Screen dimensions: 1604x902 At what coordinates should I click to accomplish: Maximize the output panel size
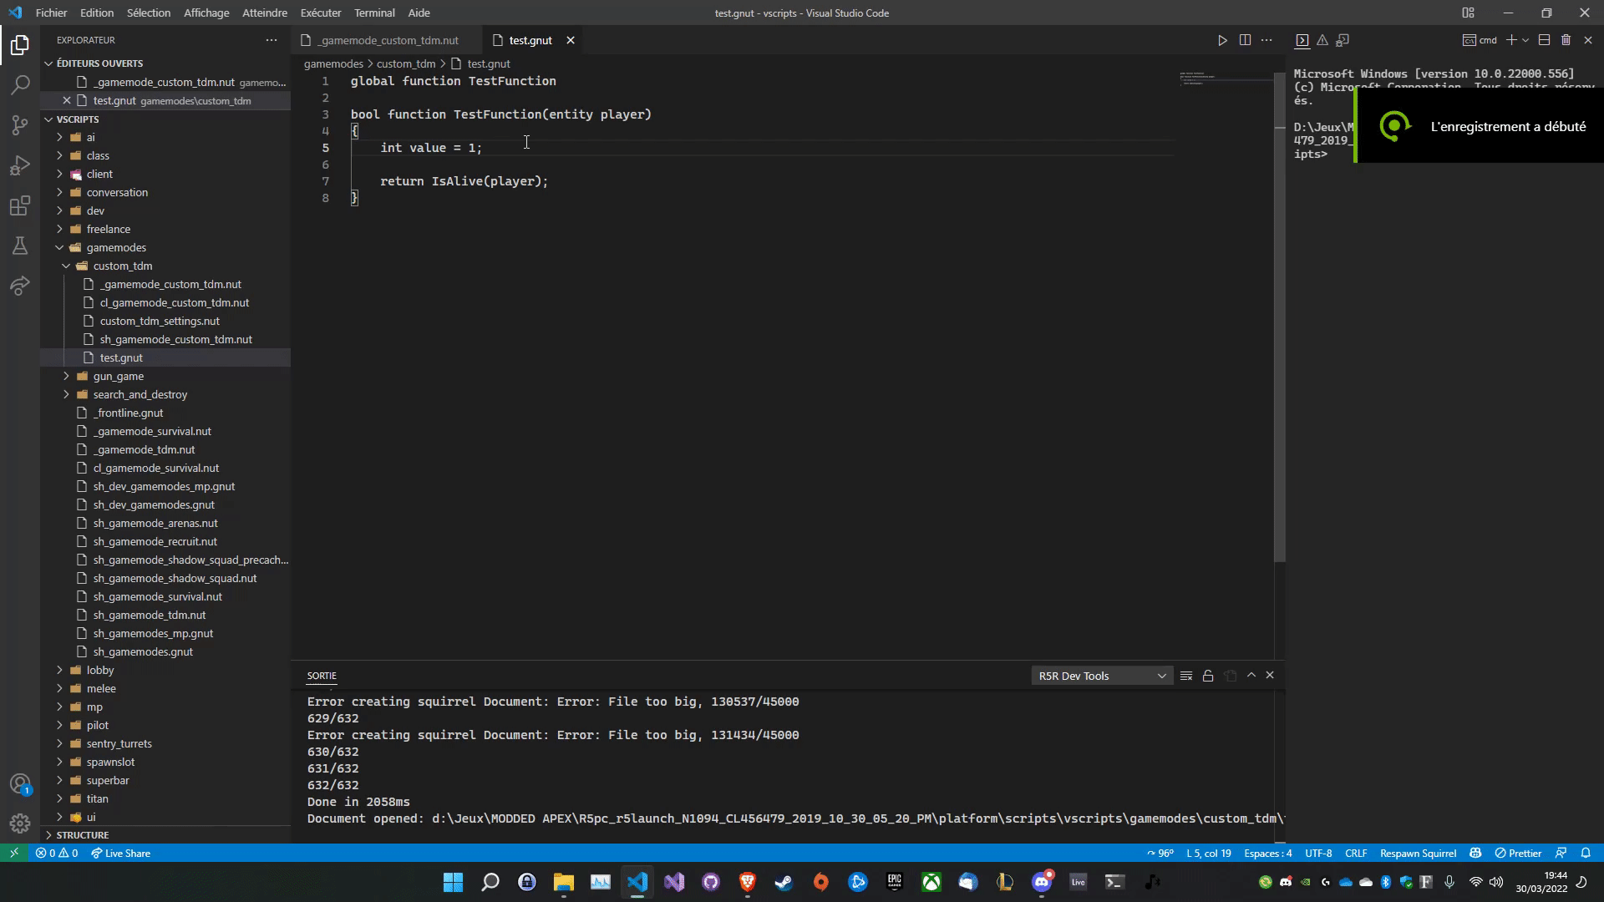tap(1251, 675)
